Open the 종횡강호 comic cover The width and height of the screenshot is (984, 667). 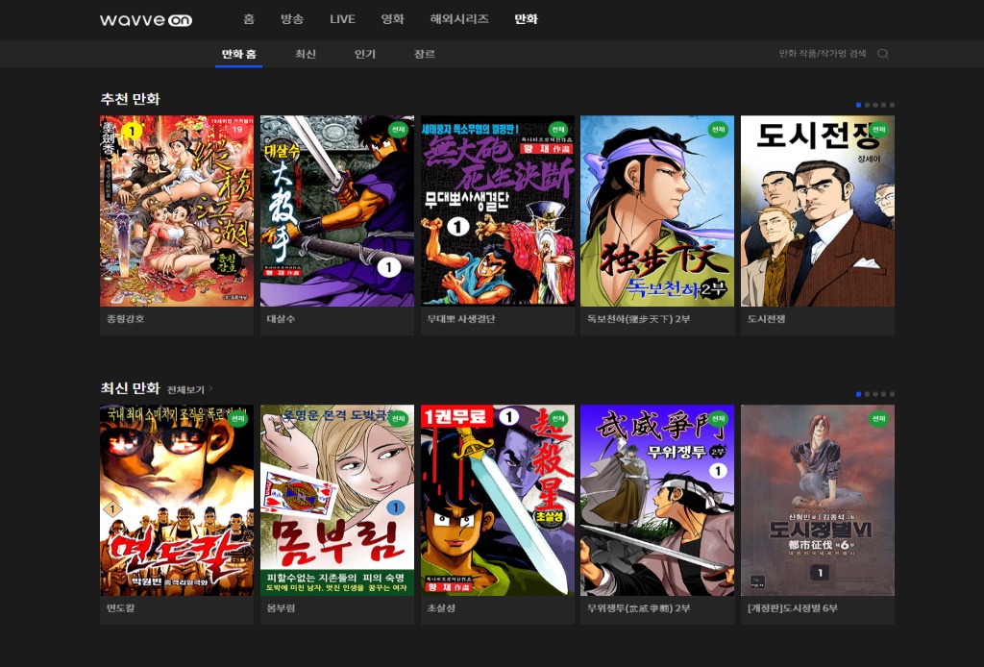coord(177,210)
